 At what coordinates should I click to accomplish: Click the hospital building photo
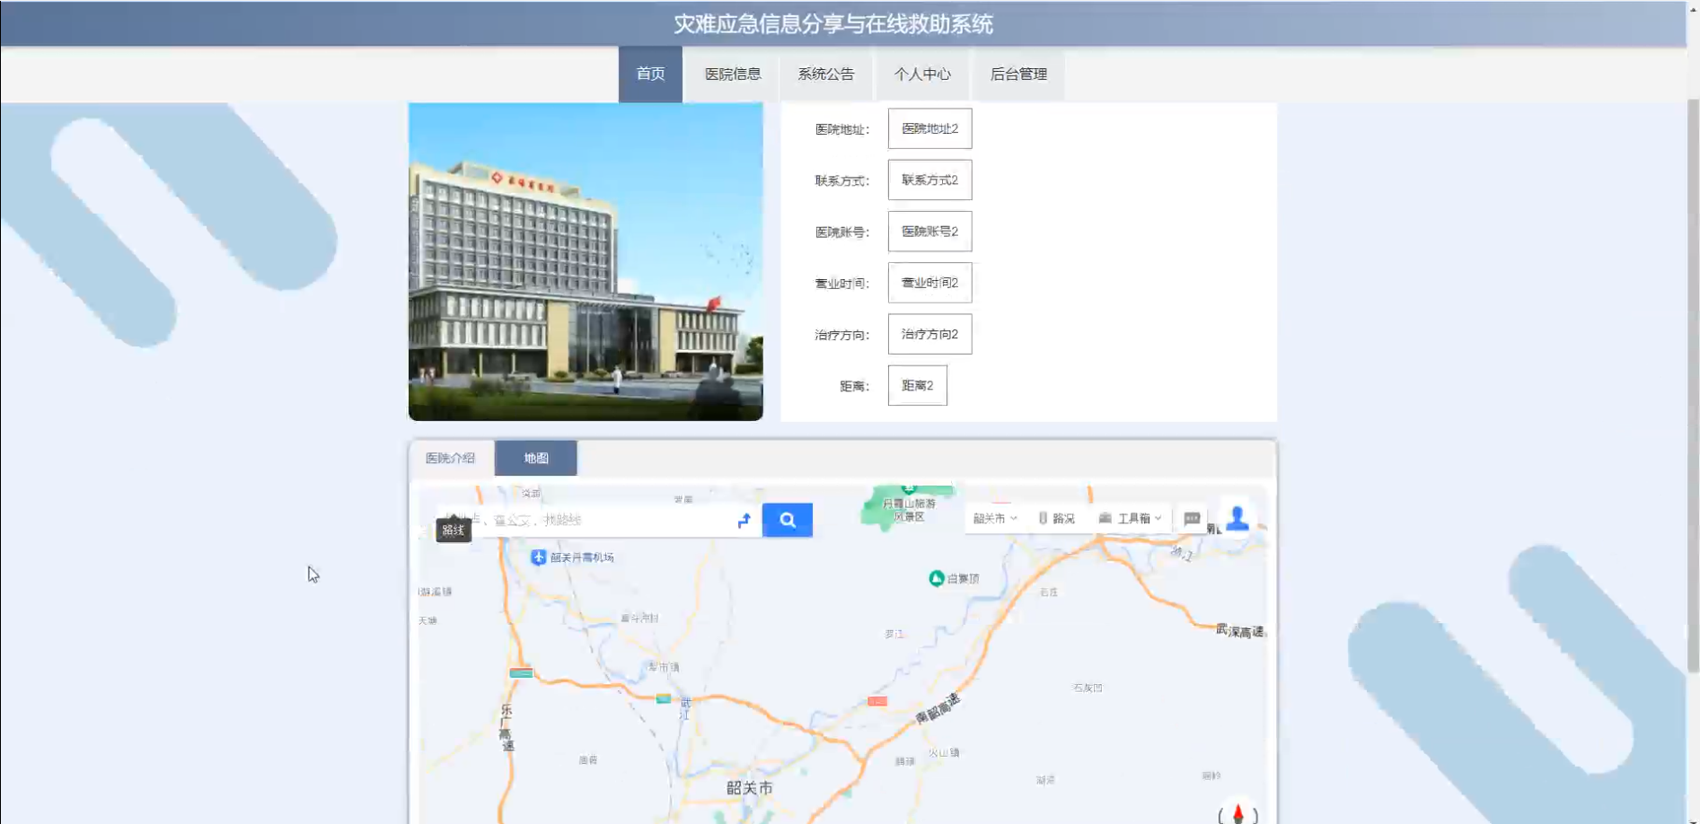[586, 261]
